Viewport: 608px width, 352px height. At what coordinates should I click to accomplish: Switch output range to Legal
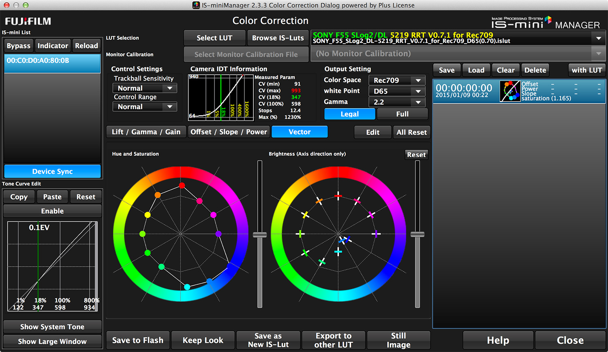click(x=349, y=114)
